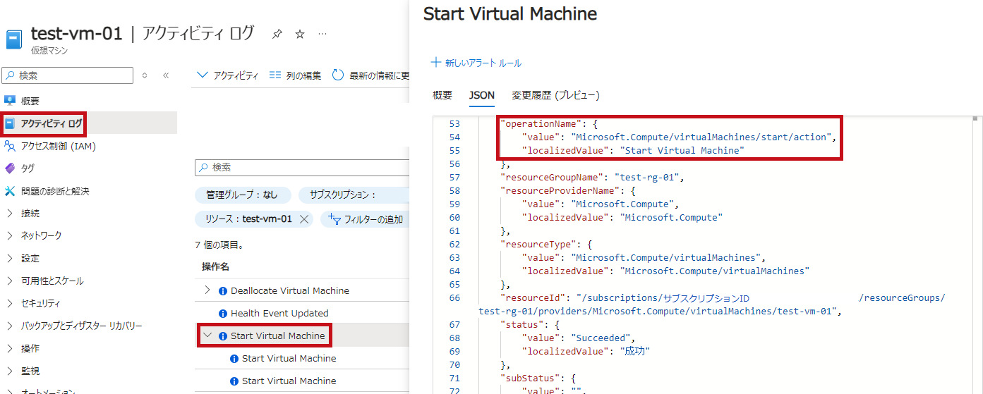
Task: Open the アクティビティ dropdown in toolbar
Action: click(227, 75)
